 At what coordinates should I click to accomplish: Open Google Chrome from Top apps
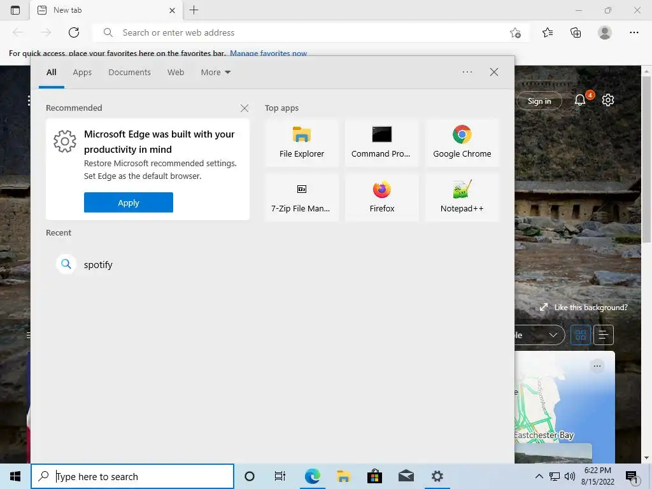coord(462,143)
